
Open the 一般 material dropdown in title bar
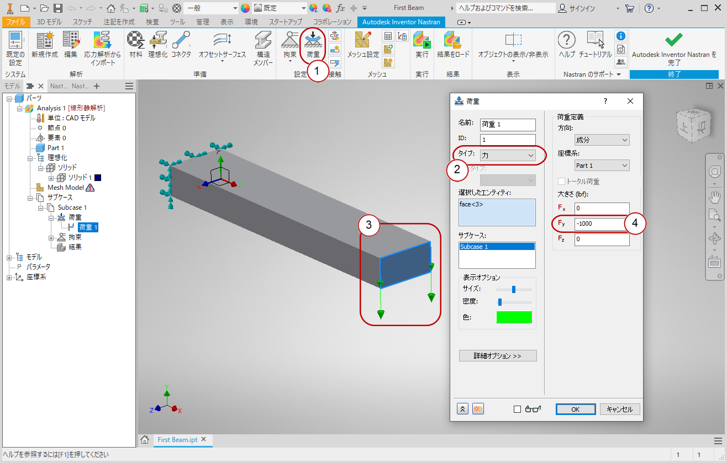pos(212,8)
